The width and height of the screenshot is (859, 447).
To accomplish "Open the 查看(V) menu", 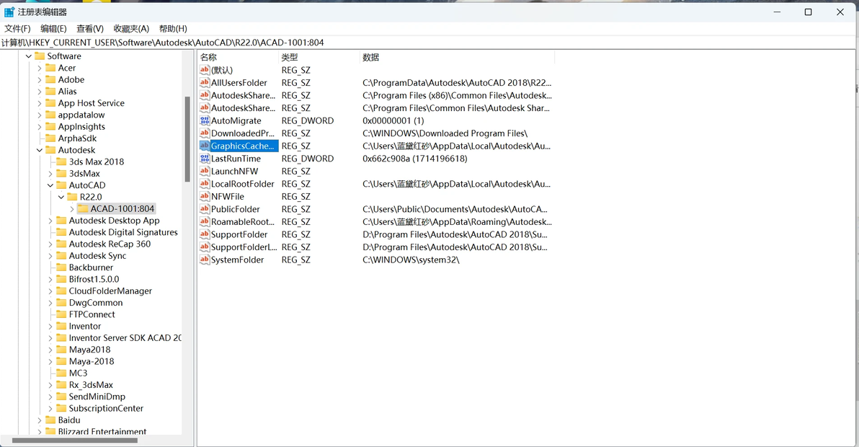I will [90, 29].
